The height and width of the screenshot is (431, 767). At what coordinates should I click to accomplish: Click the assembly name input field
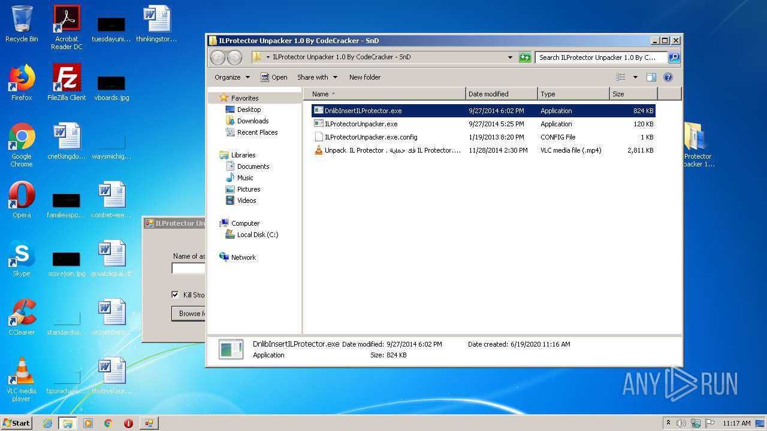pyautogui.click(x=188, y=268)
